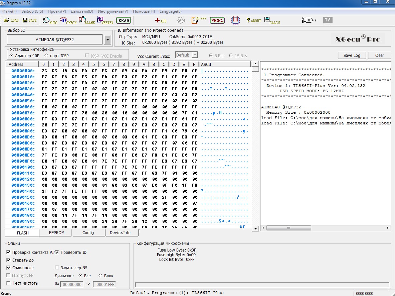Open the IC selection dropdown arrow
Viewport: 395px width, 296px height.
pyautogui.click(x=108, y=40)
